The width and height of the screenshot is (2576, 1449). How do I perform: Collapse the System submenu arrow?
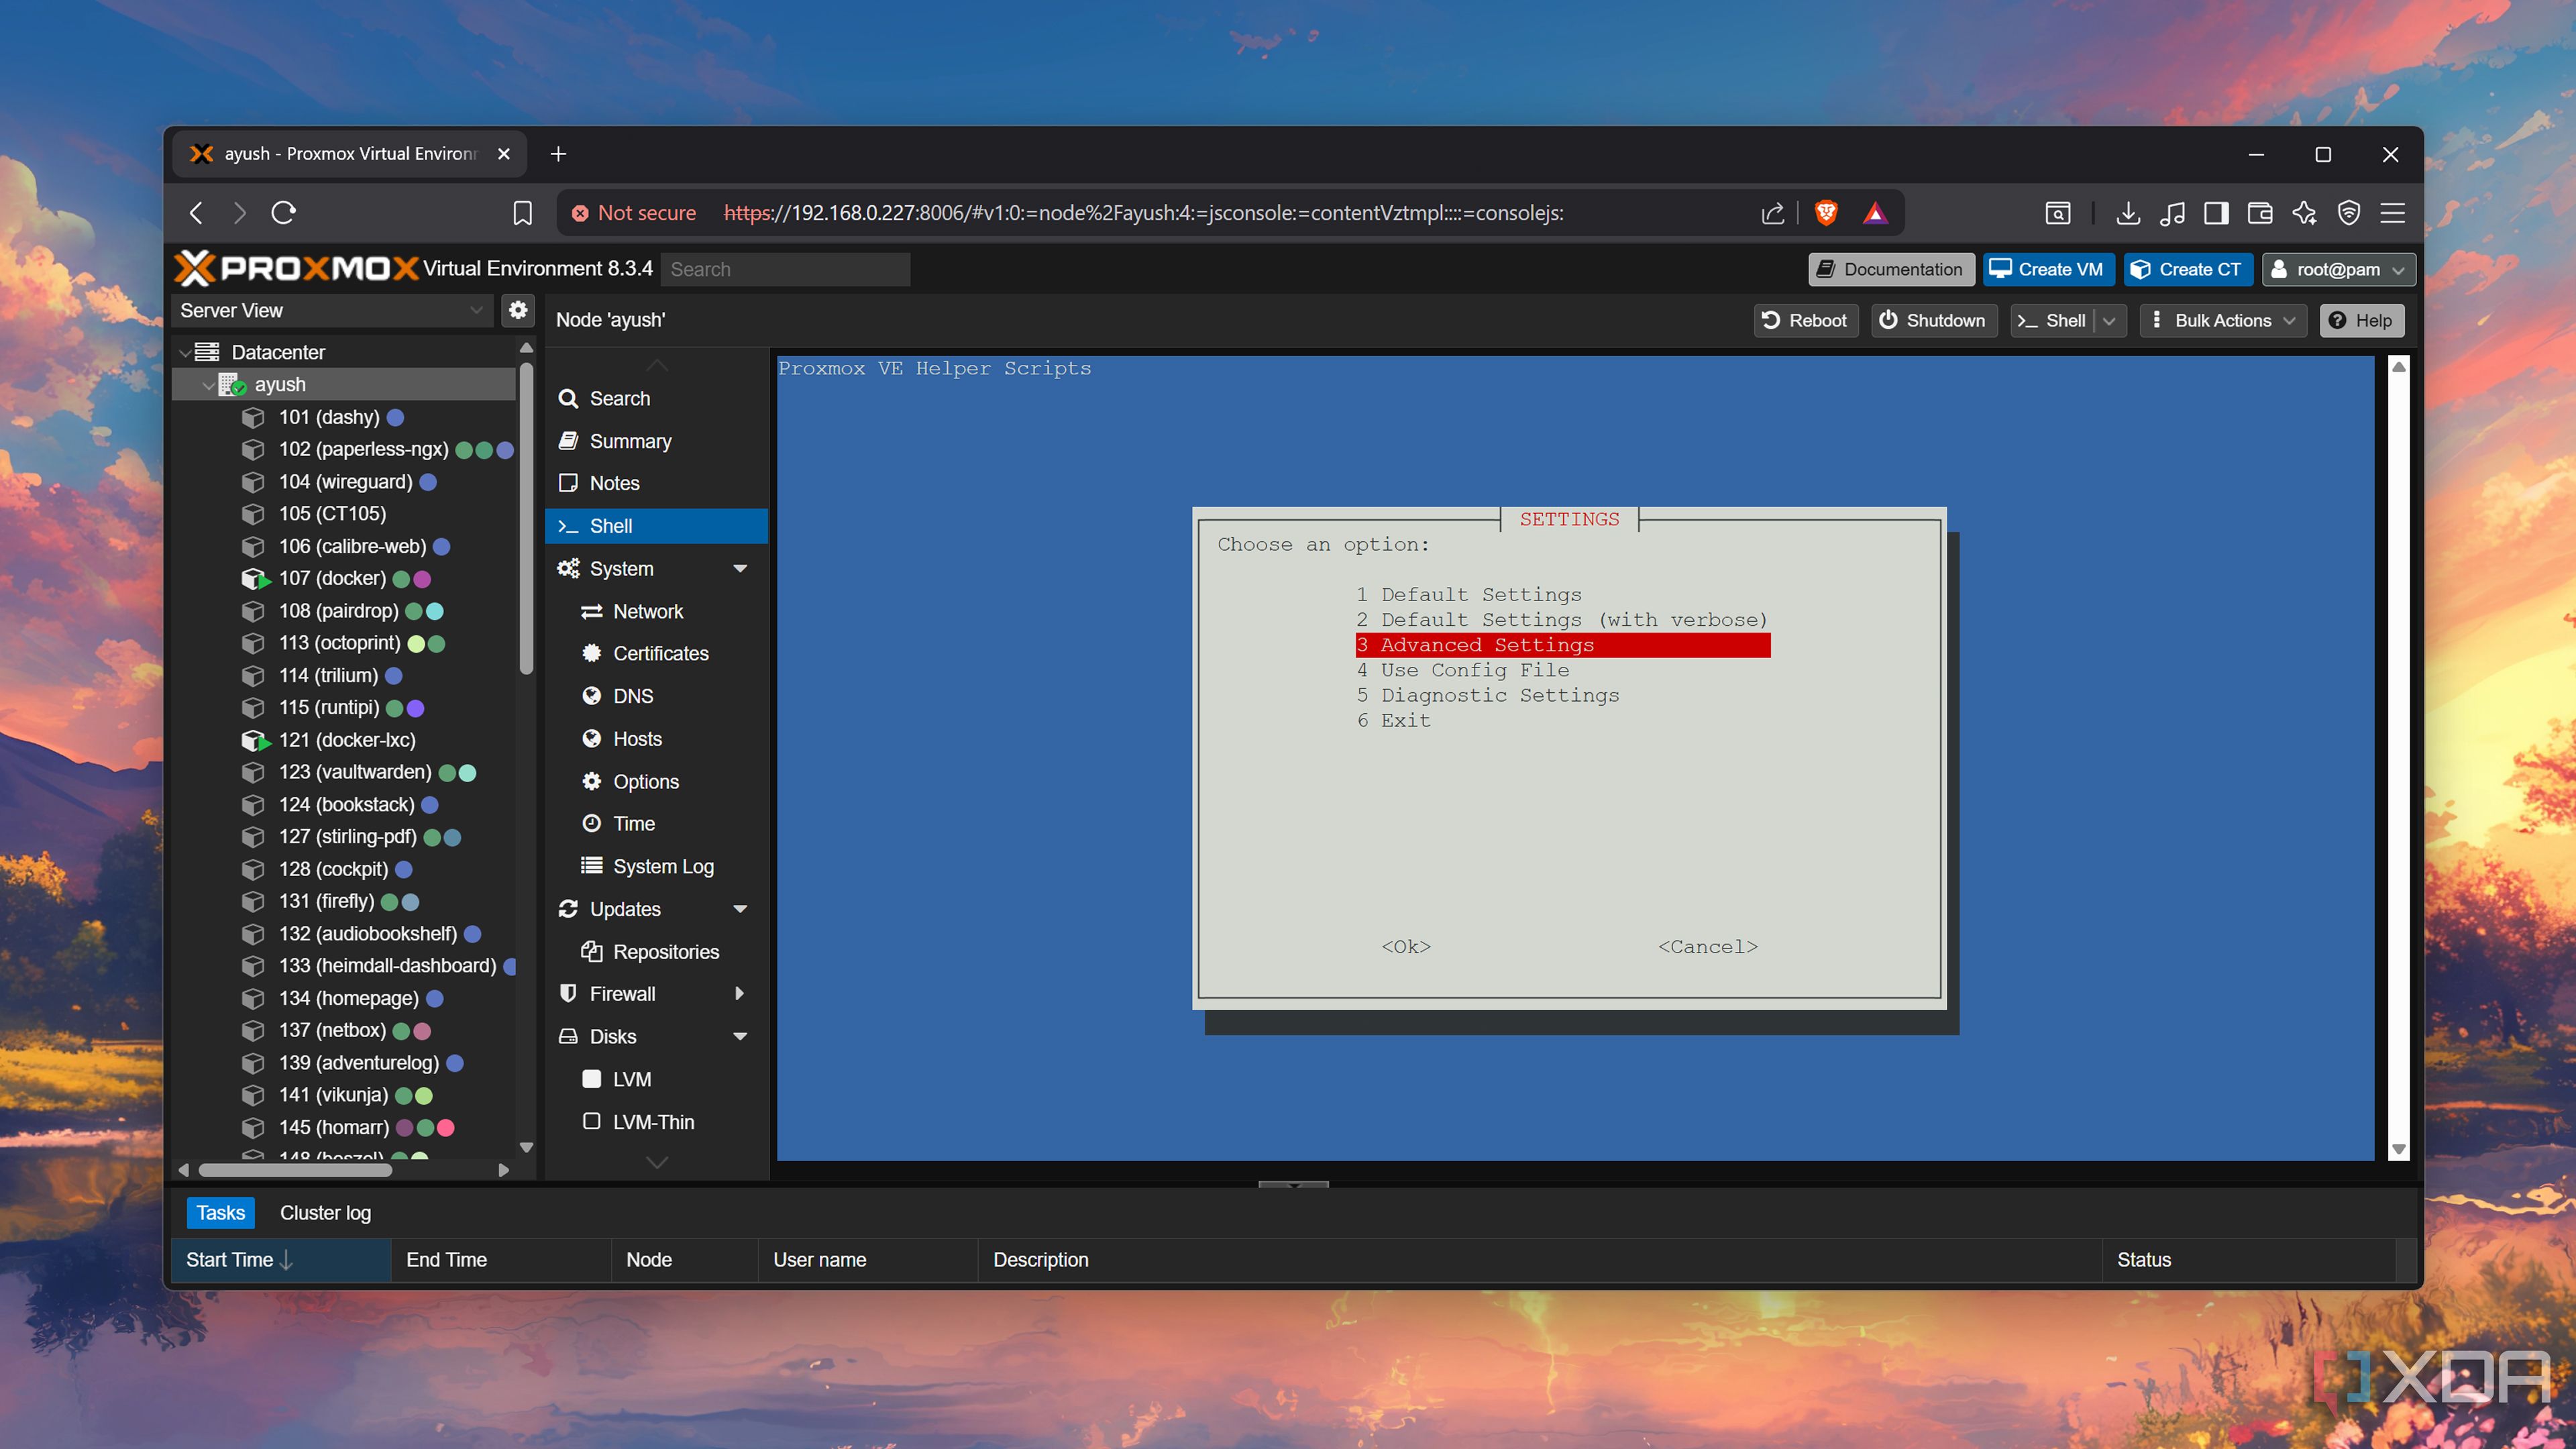740,568
